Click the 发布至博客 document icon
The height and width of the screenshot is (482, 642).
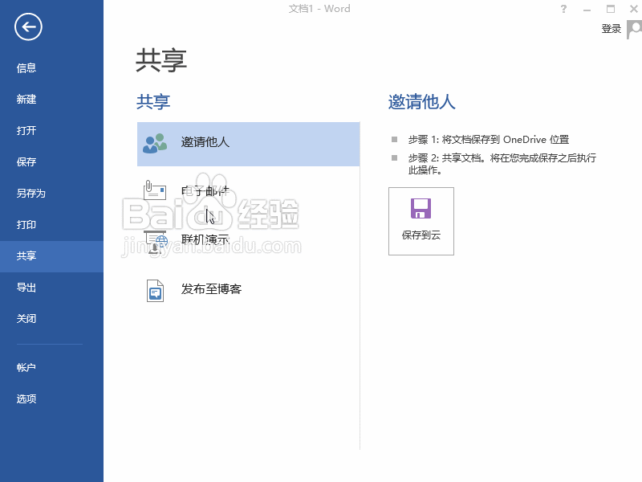tap(155, 291)
